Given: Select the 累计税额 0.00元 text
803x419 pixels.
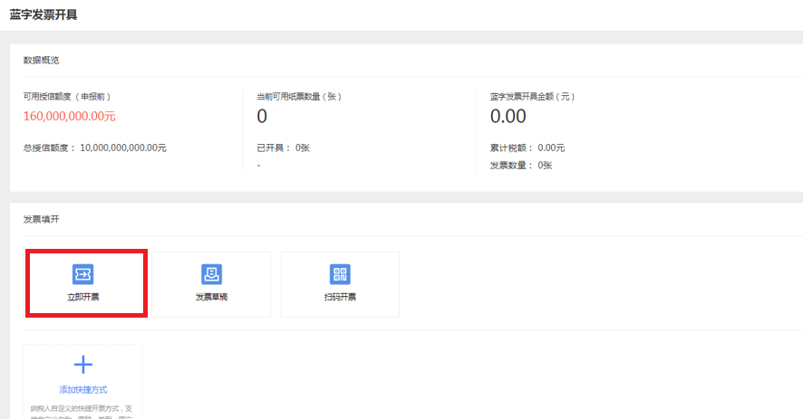Looking at the screenshot, I should tap(527, 148).
